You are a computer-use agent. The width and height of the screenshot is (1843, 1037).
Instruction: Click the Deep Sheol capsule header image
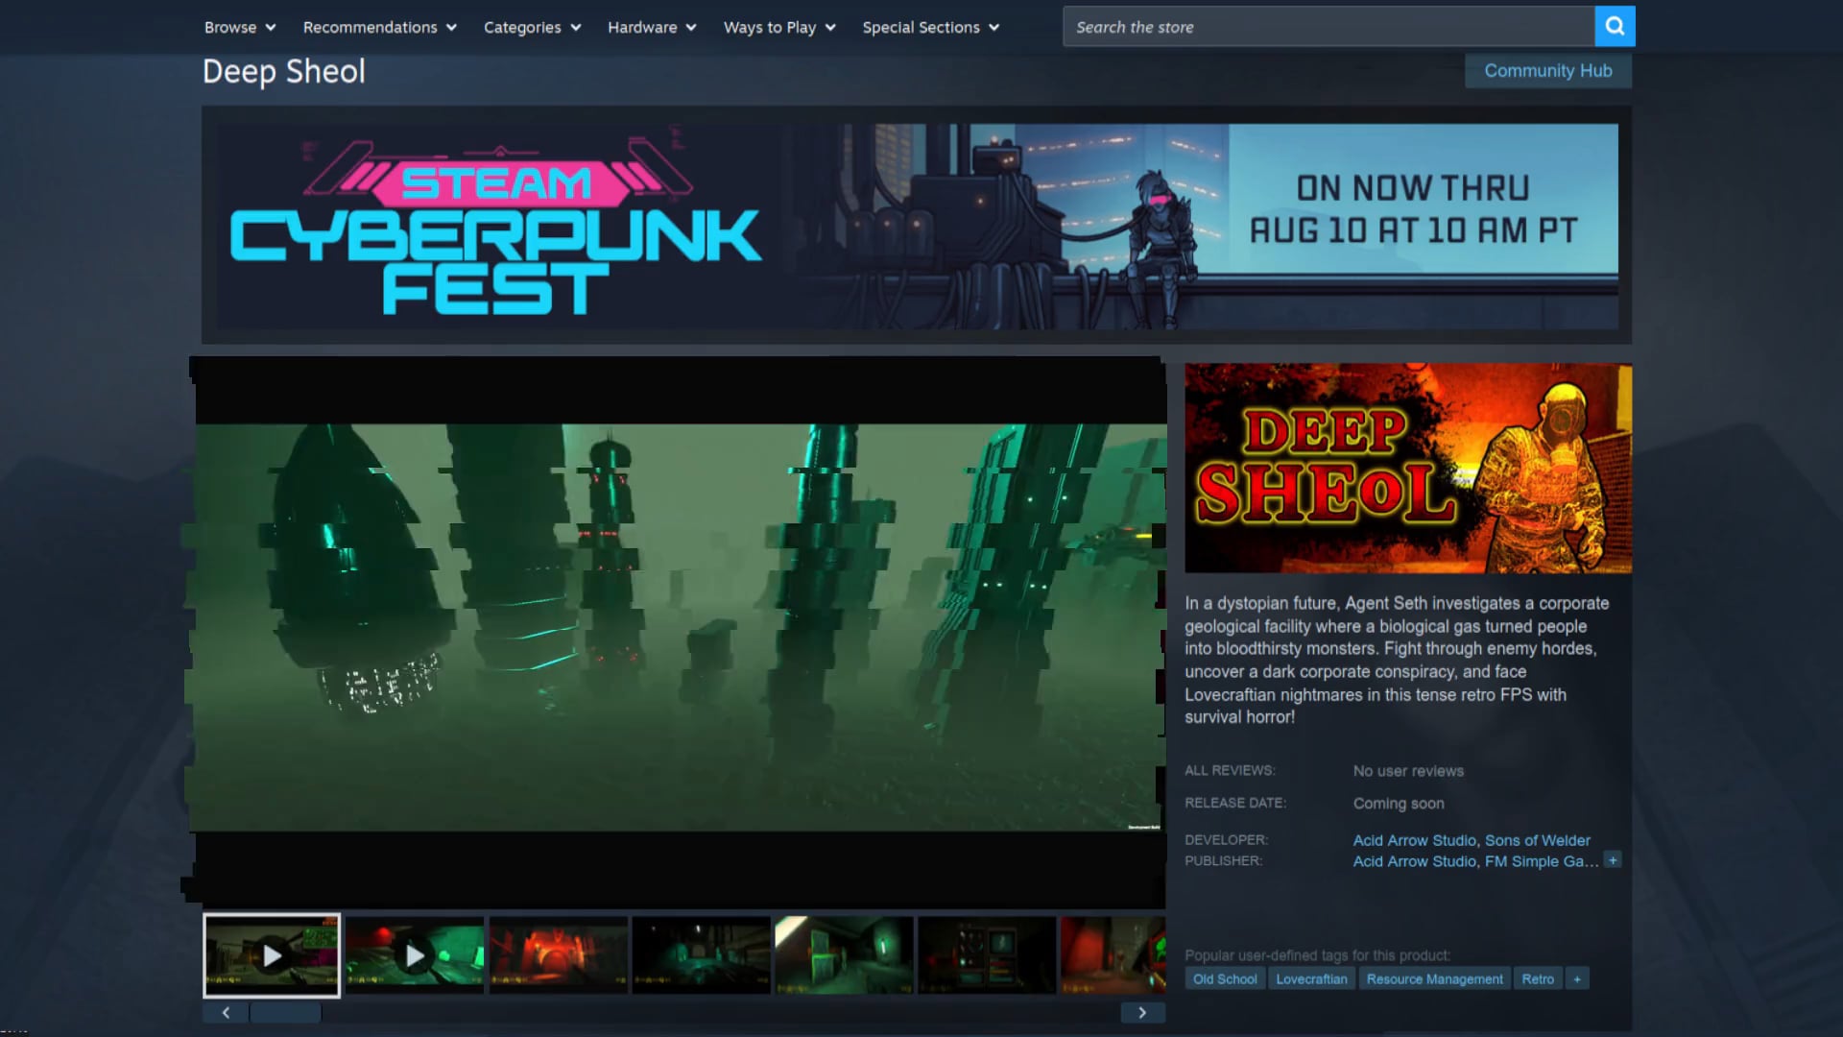1408,469
